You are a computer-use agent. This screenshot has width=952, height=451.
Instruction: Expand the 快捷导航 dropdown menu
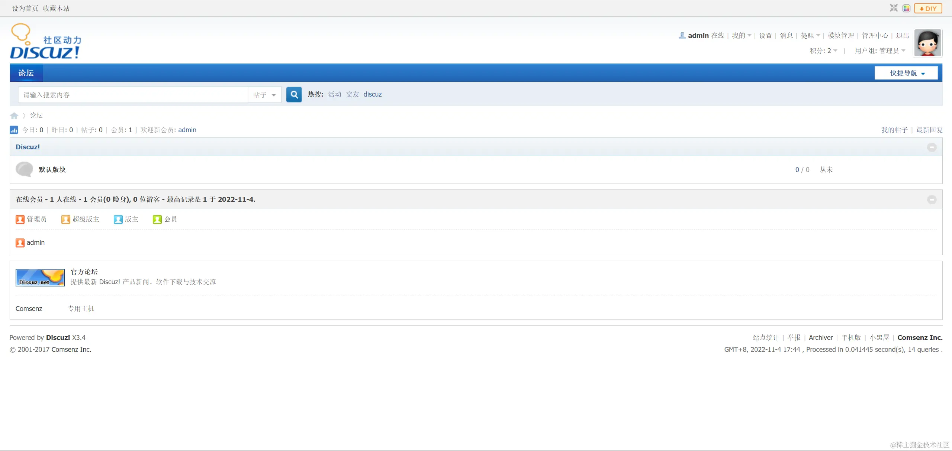(x=906, y=73)
